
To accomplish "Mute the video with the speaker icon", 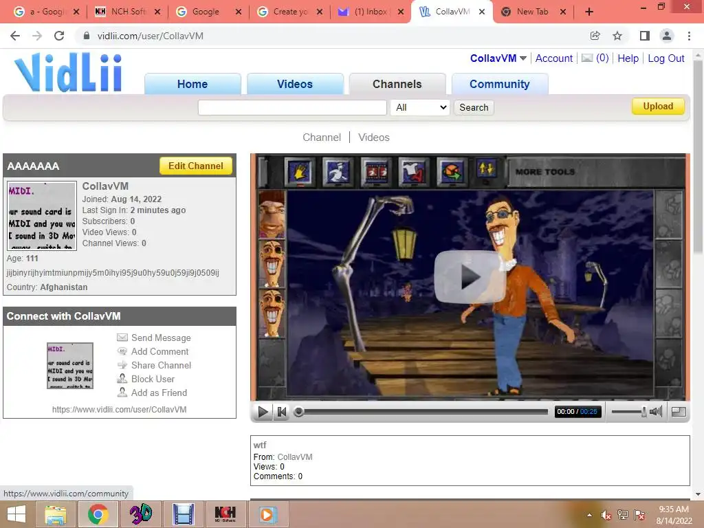I will coord(655,411).
